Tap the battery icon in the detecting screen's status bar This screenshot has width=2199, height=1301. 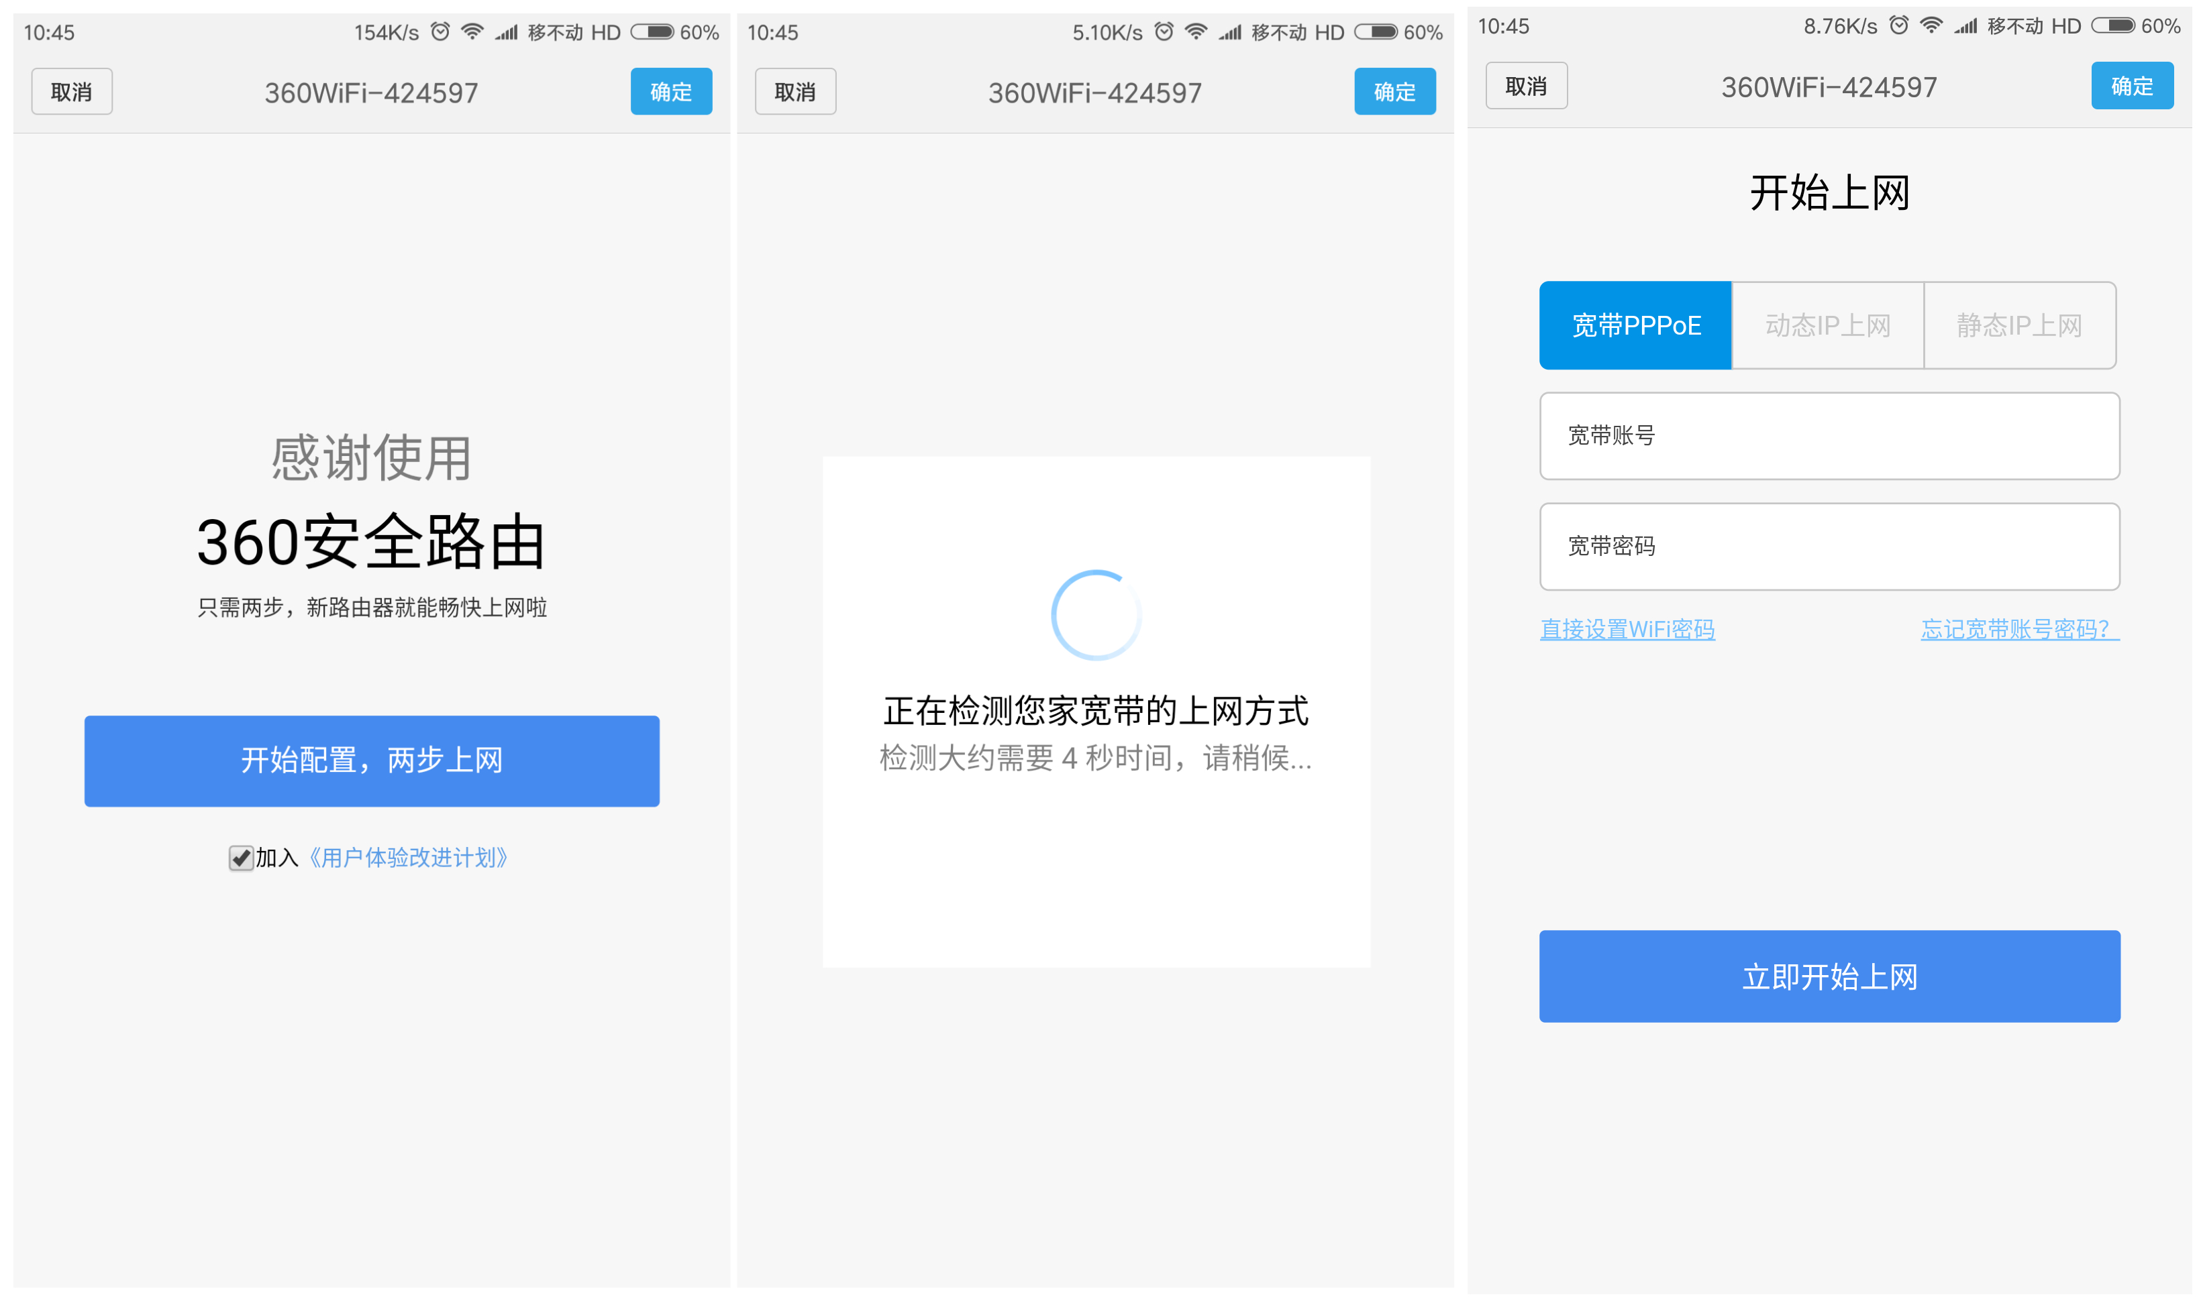[x=1376, y=32]
